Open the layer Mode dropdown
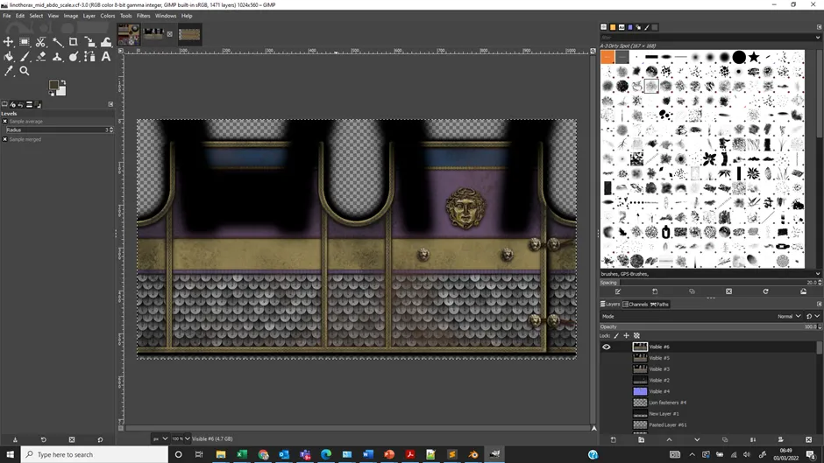824x463 pixels. (701, 317)
